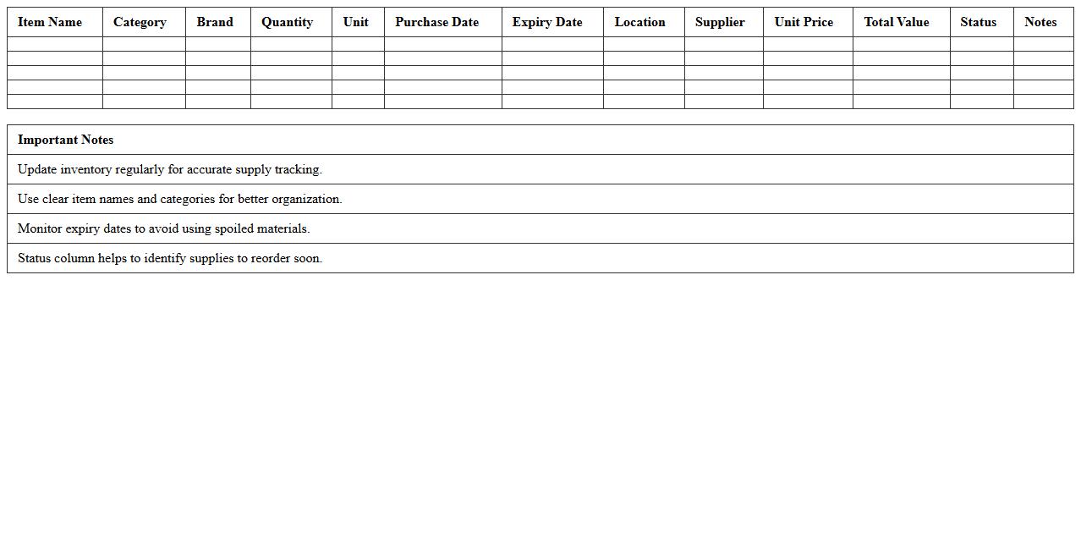Select the note about updating inventory regularly
Image resolution: width=1081 pixels, height=550 pixels.
tap(170, 169)
